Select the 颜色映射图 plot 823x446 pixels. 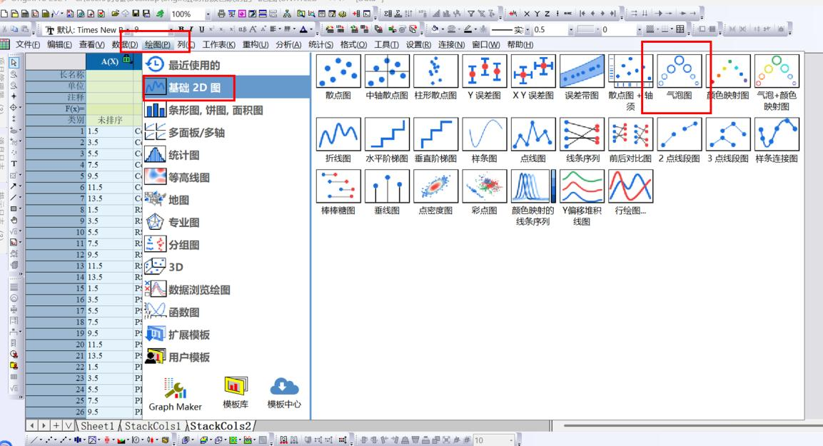728,71
